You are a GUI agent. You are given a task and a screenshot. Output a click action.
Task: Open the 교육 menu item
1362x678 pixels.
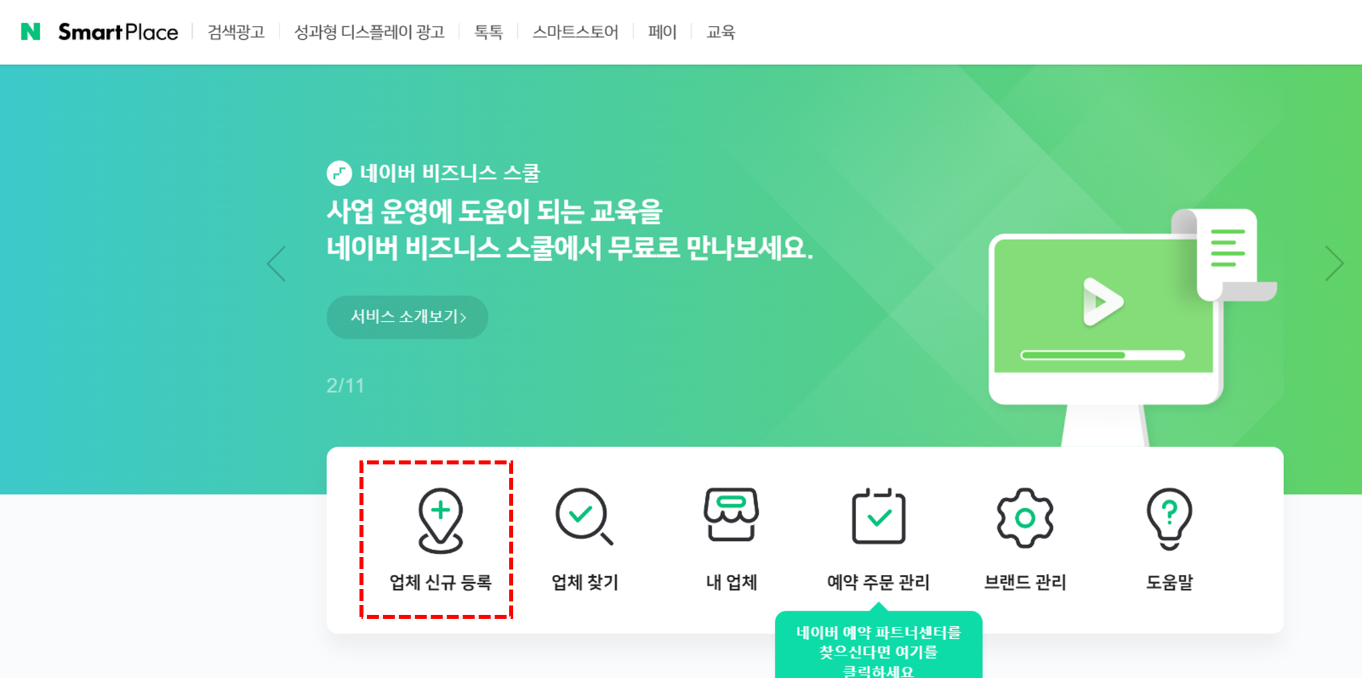pyautogui.click(x=721, y=32)
